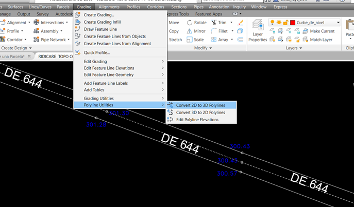Open the Intersections dropdown arrow
The width and height of the screenshot is (354, 207).
67,23
